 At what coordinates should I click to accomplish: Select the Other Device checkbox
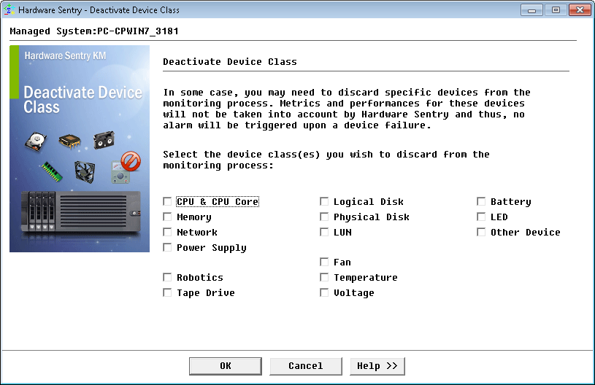coord(481,232)
